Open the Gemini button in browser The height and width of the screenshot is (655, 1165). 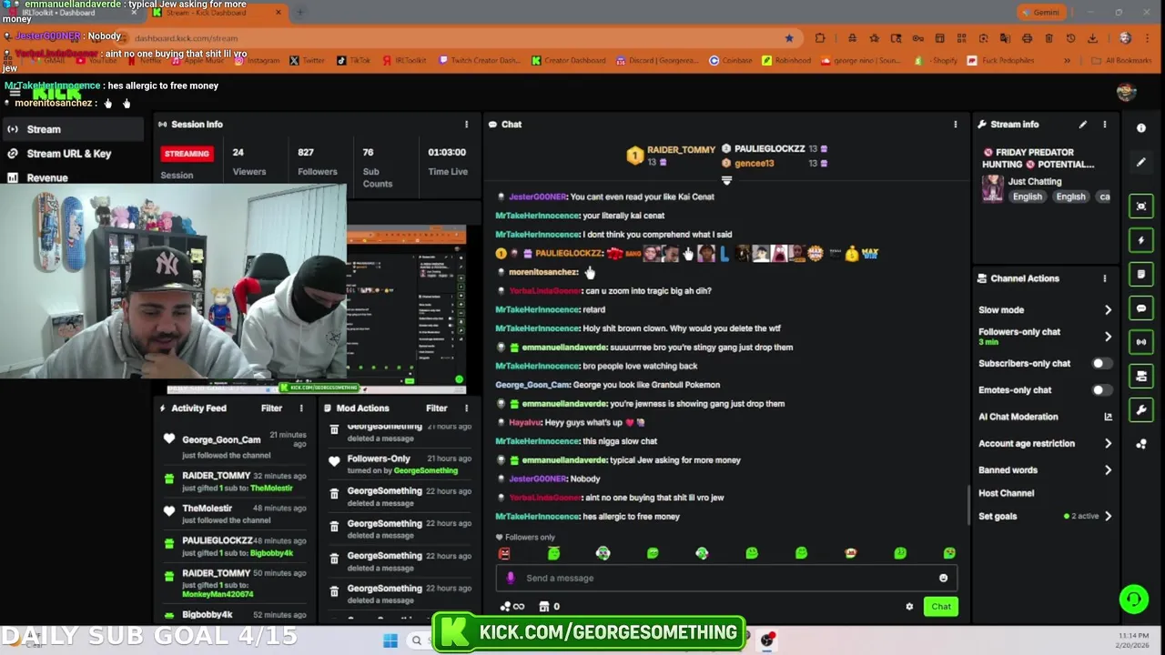click(x=1040, y=13)
